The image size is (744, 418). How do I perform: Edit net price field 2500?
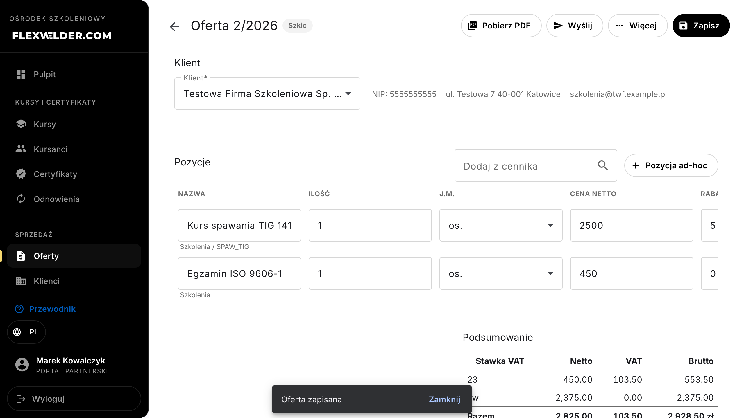(632, 225)
